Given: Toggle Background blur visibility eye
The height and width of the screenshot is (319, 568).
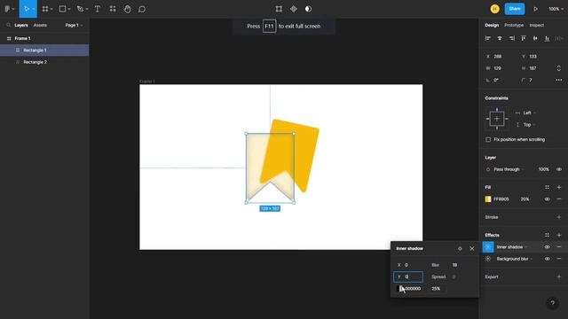Looking at the screenshot, I should tap(547, 259).
